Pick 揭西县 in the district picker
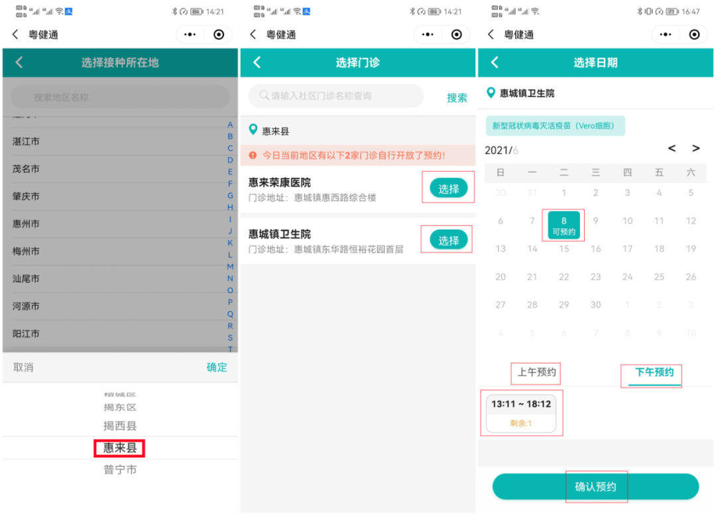The image size is (716, 515). click(x=119, y=426)
